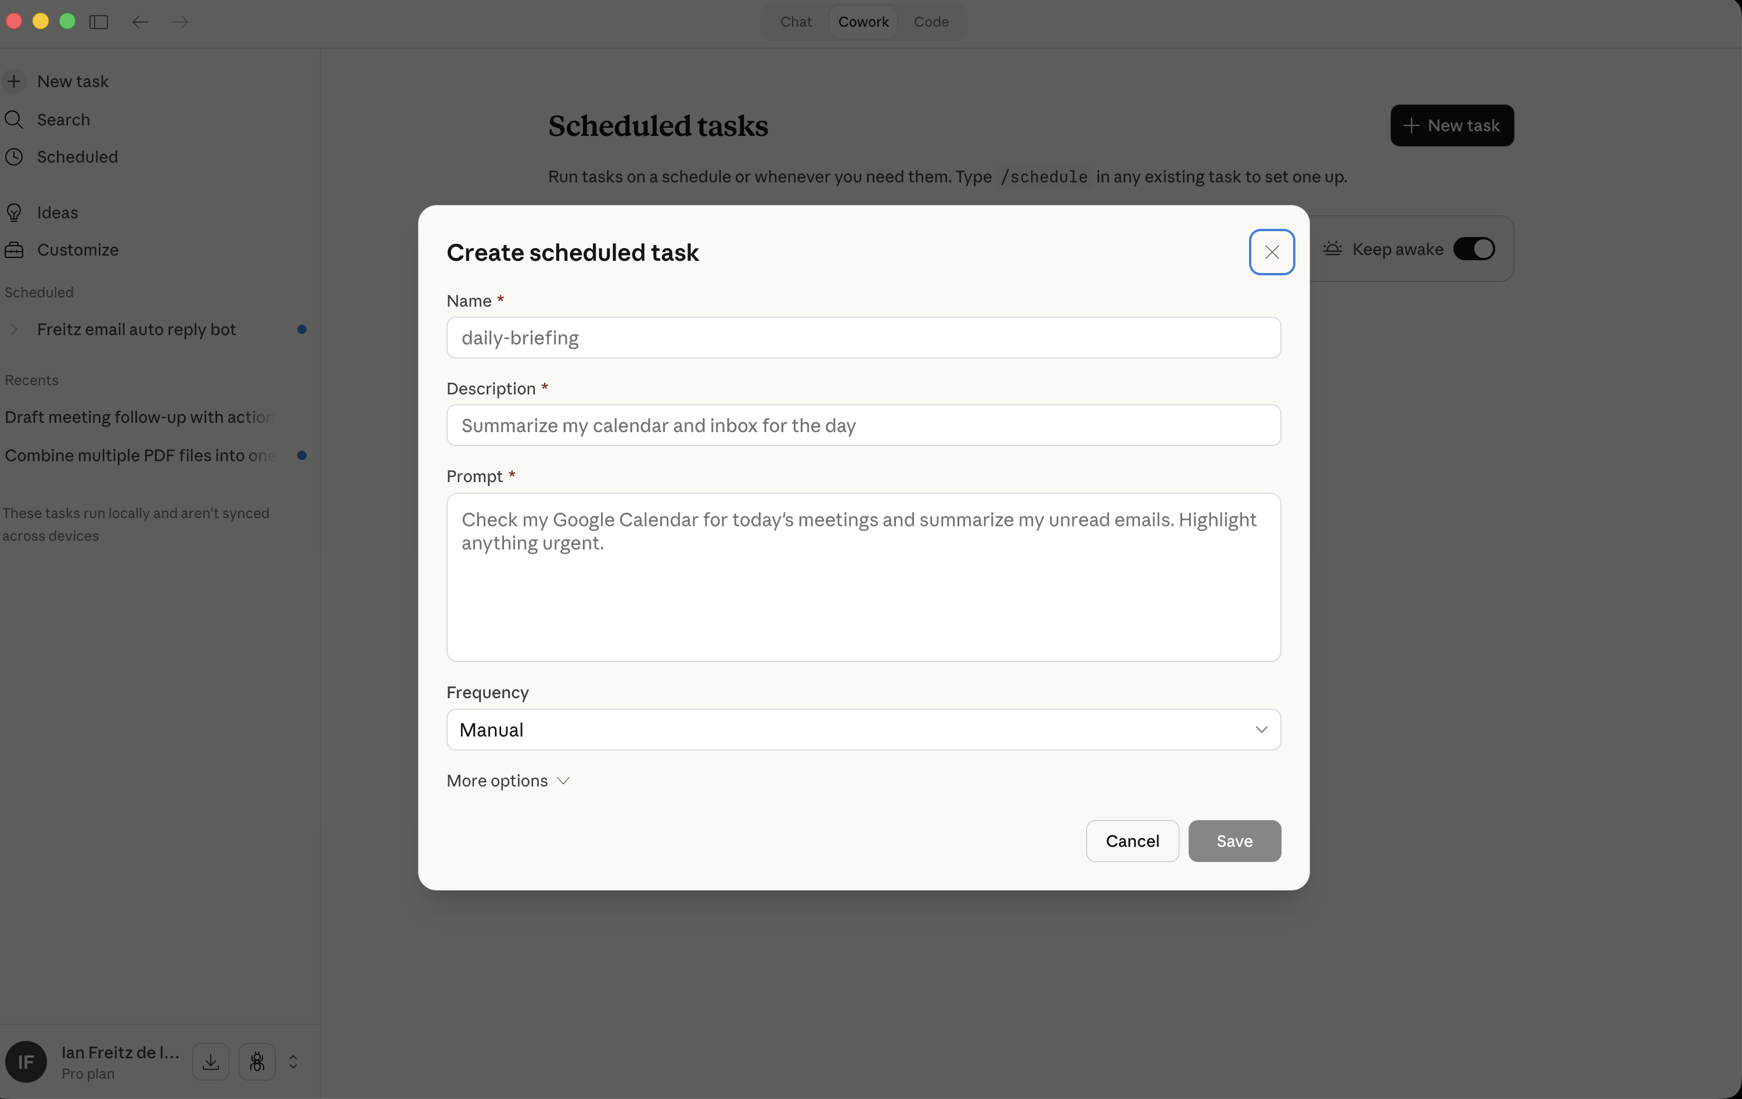The height and width of the screenshot is (1099, 1742).
Task: Click the download icon near profile
Action: [x=211, y=1061]
